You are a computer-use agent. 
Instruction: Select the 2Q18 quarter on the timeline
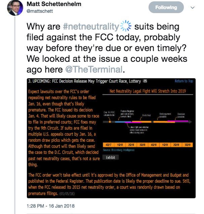(131, 145)
